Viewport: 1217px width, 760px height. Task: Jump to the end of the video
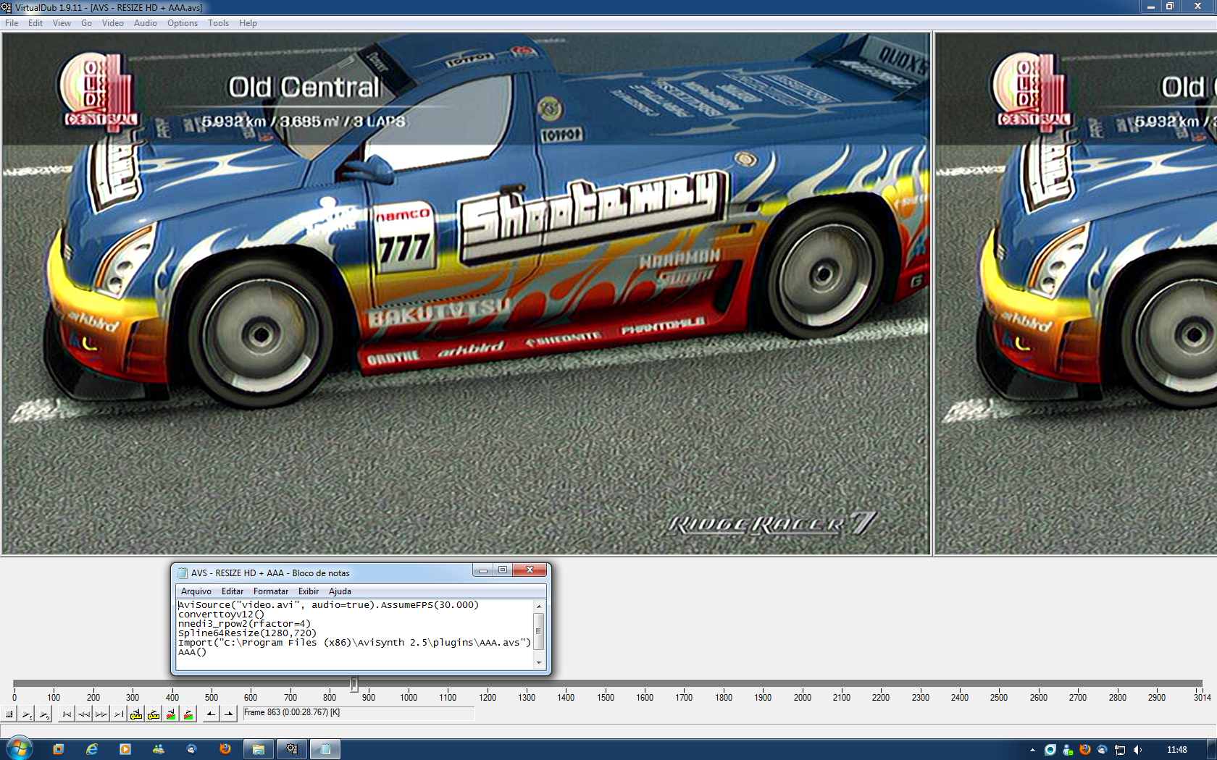[119, 714]
